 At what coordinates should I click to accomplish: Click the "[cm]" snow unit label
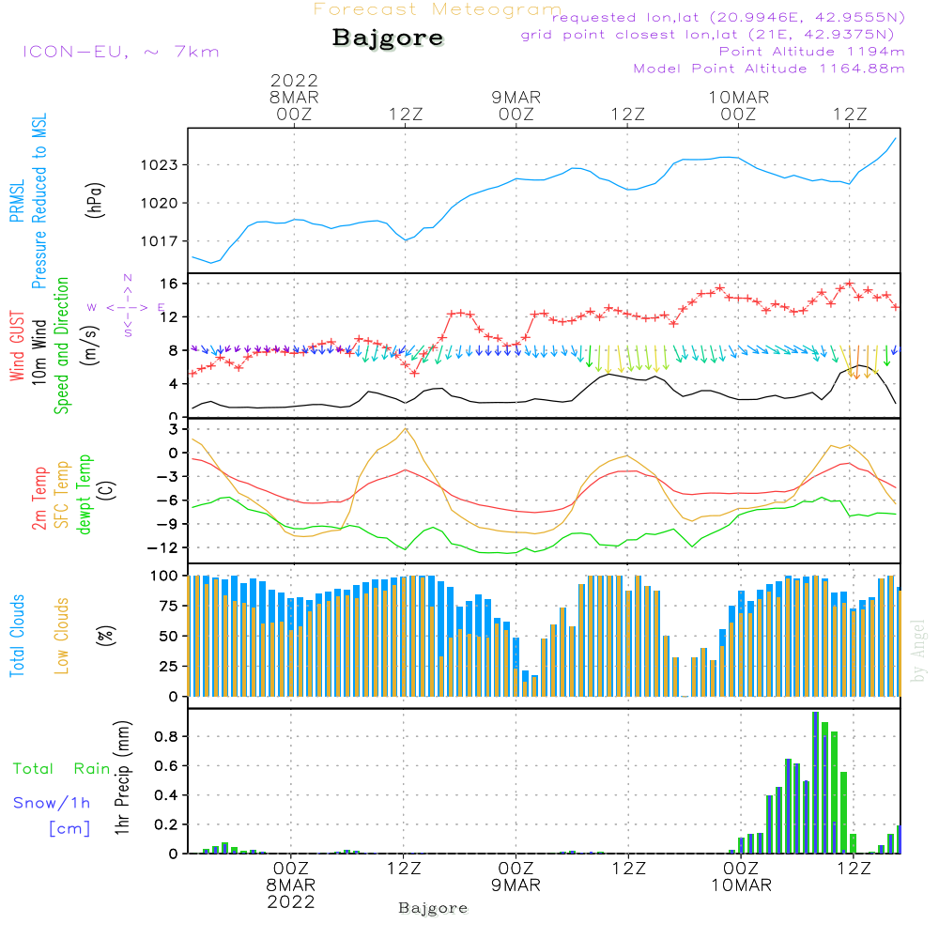click(x=69, y=829)
